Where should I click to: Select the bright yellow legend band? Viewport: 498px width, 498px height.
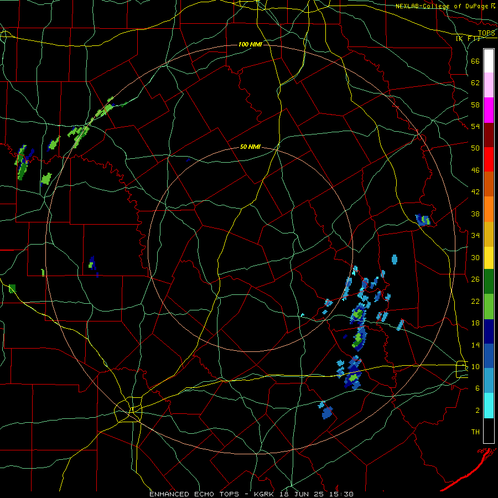click(489, 257)
